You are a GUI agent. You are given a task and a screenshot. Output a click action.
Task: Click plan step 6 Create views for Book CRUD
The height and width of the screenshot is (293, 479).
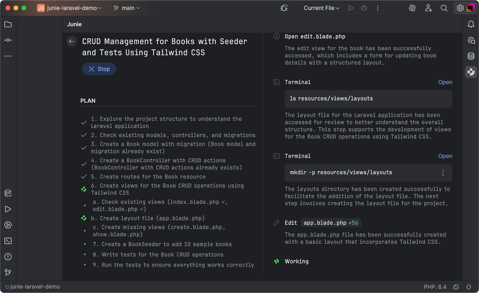(x=167, y=189)
